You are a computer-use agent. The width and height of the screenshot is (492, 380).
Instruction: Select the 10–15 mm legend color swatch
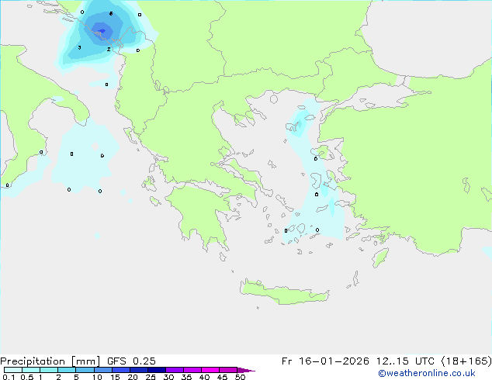click(102, 370)
